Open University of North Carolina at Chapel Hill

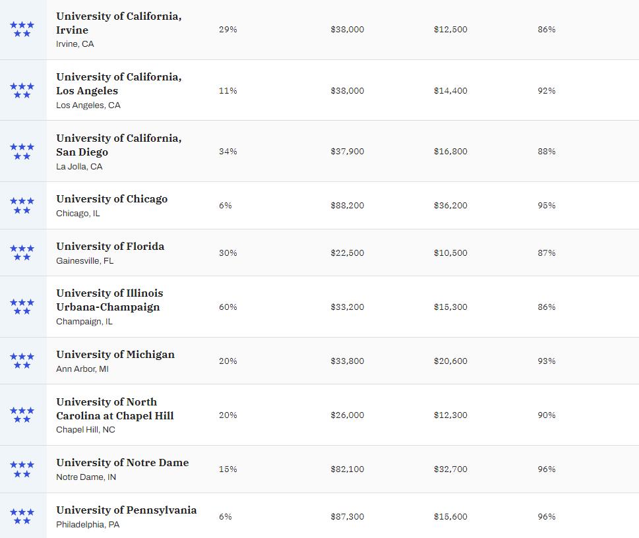point(115,409)
